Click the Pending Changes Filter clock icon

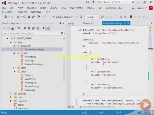tap(19, 28)
